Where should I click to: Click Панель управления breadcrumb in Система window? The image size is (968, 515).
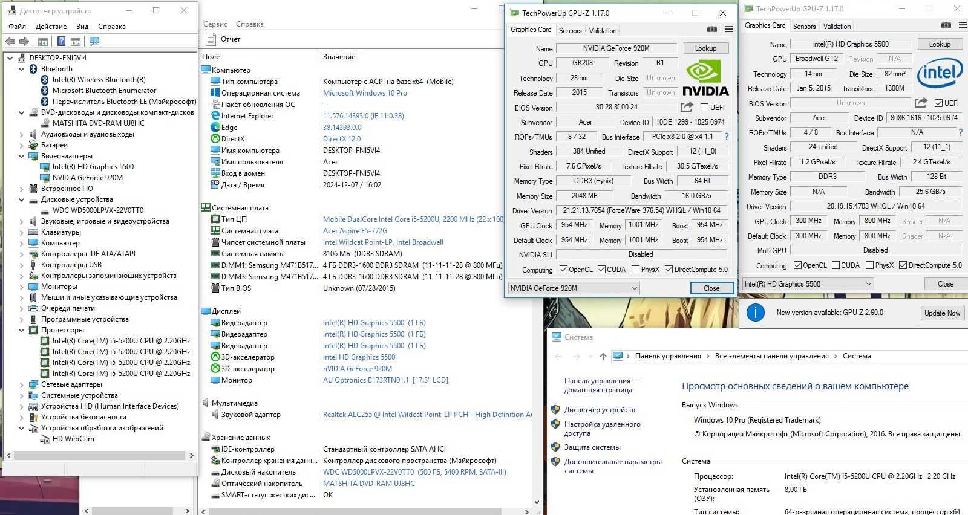point(668,357)
